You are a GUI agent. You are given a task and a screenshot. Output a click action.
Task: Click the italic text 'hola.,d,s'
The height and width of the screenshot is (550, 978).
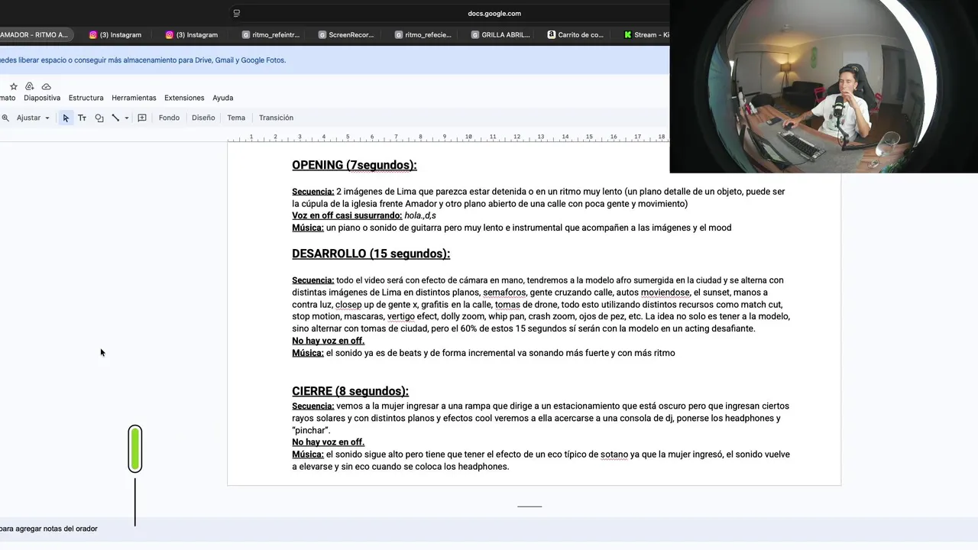coord(419,215)
